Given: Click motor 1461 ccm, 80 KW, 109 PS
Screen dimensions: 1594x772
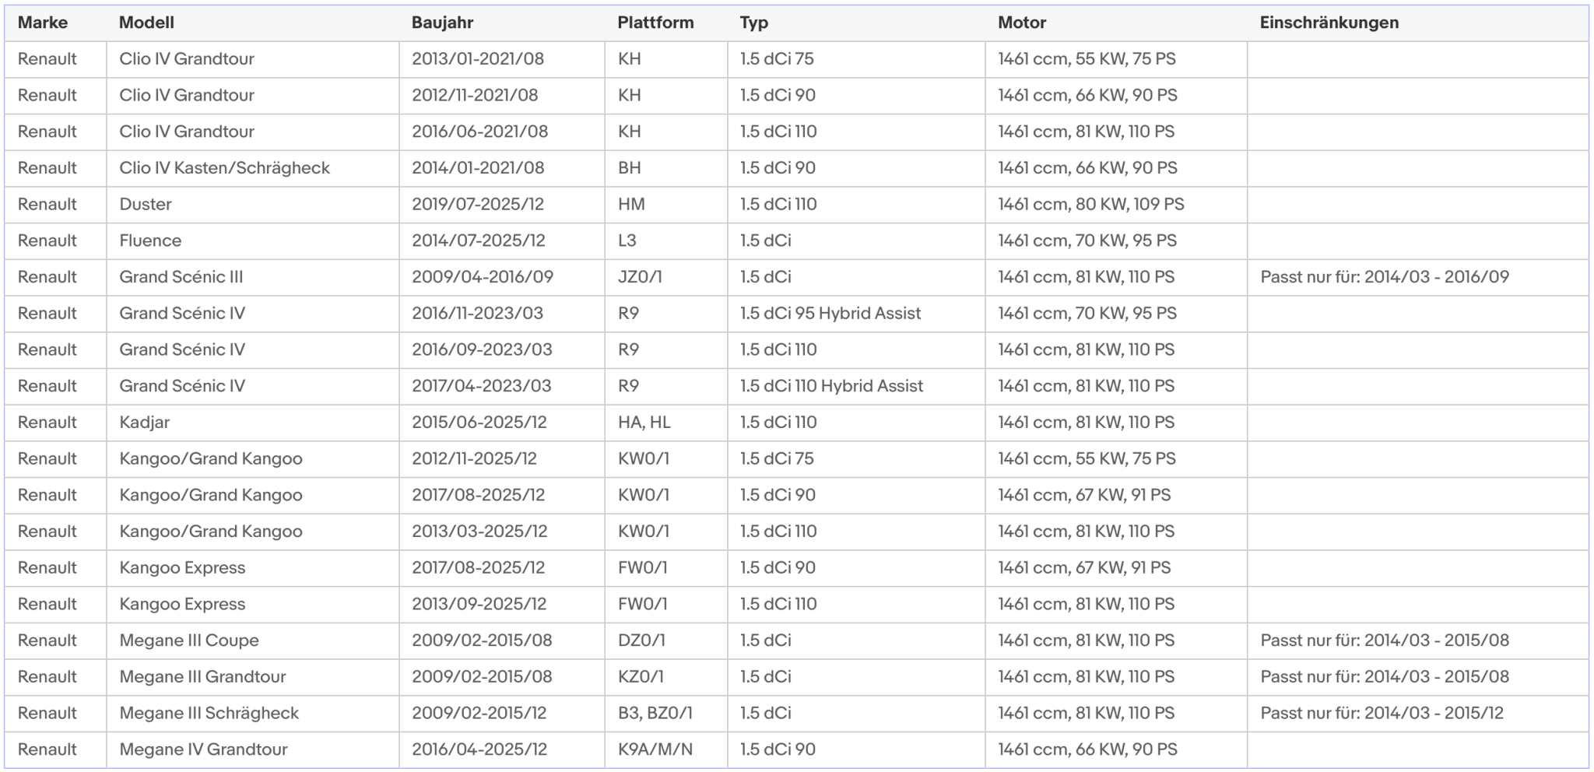Looking at the screenshot, I should [x=1116, y=205].
